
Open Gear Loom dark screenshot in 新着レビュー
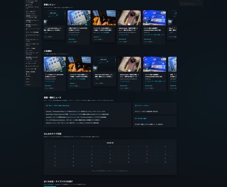(54, 18)
